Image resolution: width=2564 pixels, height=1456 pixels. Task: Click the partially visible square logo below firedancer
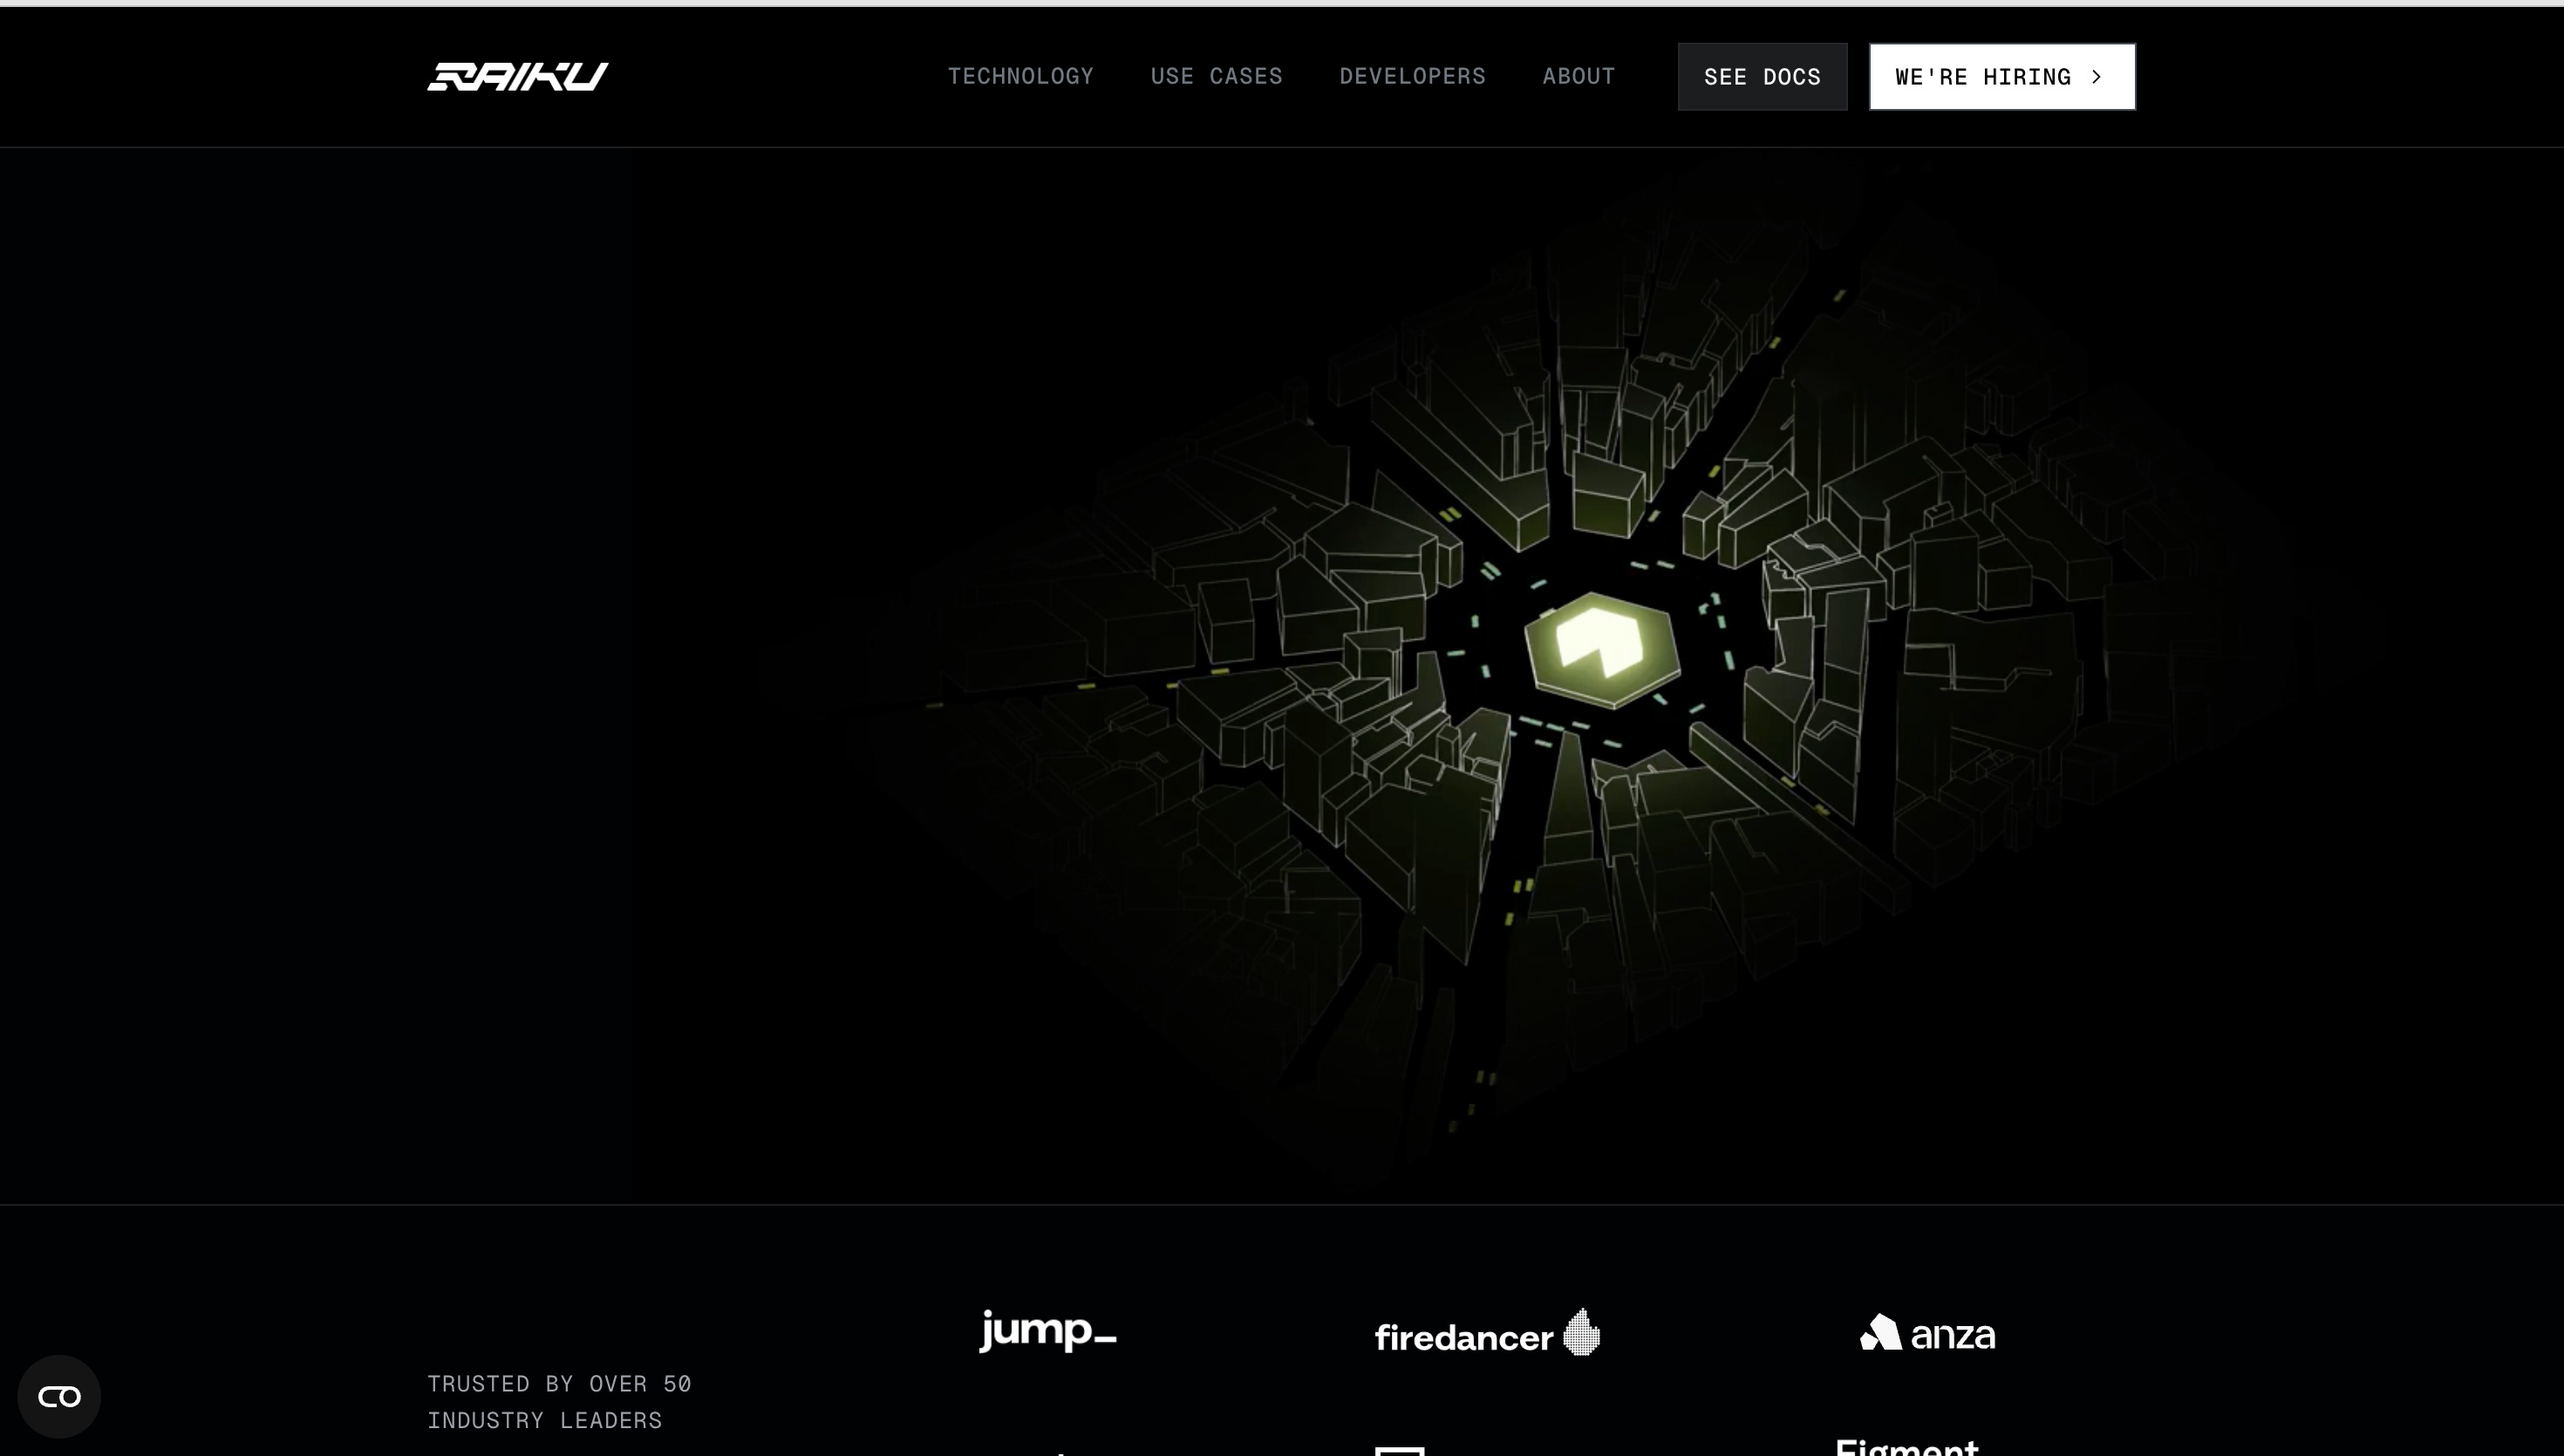coord(1399,1450)
